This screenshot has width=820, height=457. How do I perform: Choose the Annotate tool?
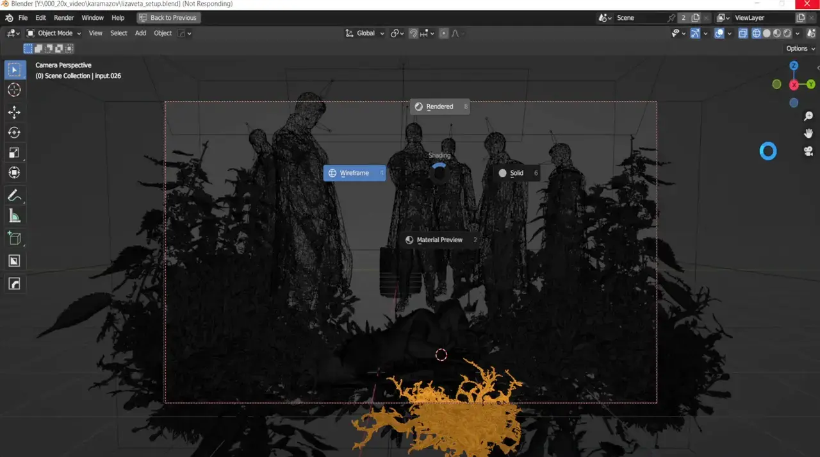click(15, 195)
